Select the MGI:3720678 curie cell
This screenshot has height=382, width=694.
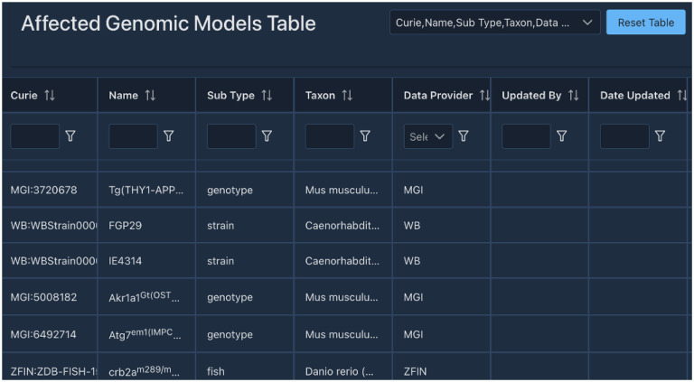43,191
